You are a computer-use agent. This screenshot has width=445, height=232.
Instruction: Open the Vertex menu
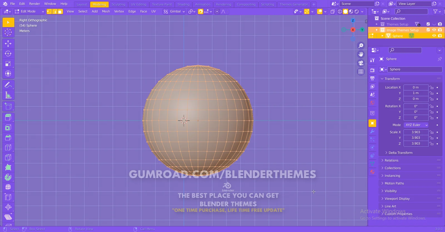pos(119,11)
